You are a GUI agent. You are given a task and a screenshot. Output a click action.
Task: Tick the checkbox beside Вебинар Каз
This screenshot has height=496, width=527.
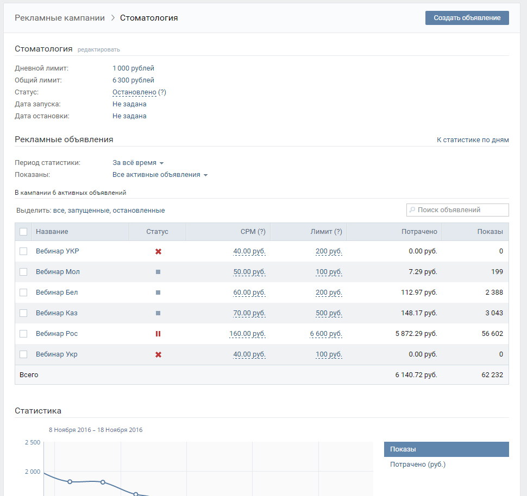(23, 313)
